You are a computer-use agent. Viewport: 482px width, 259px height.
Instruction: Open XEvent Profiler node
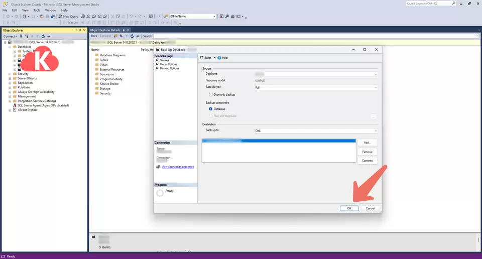(28, 110)
